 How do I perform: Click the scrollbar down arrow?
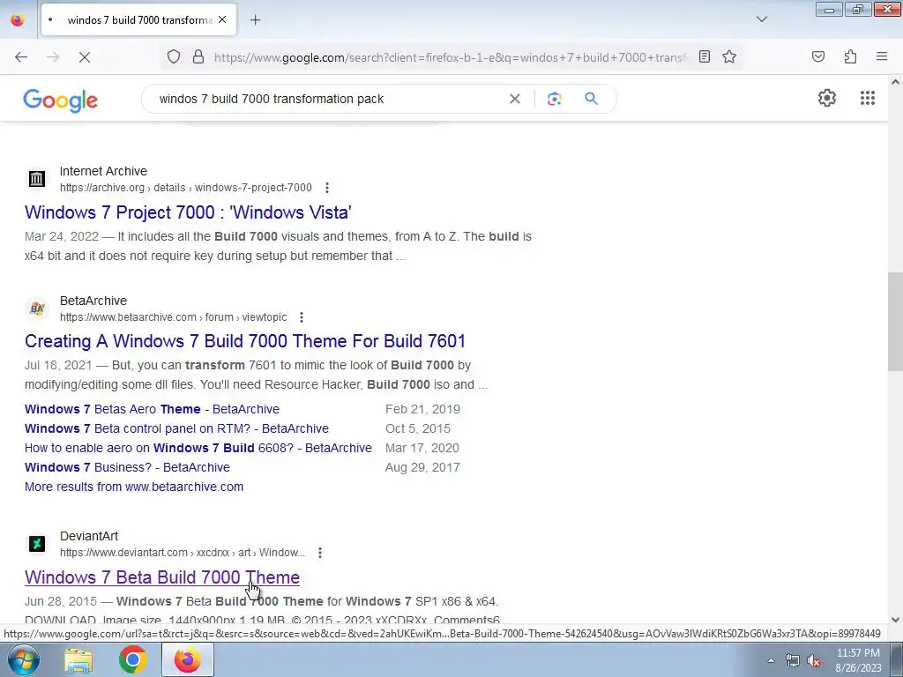(x=895, y=620)
